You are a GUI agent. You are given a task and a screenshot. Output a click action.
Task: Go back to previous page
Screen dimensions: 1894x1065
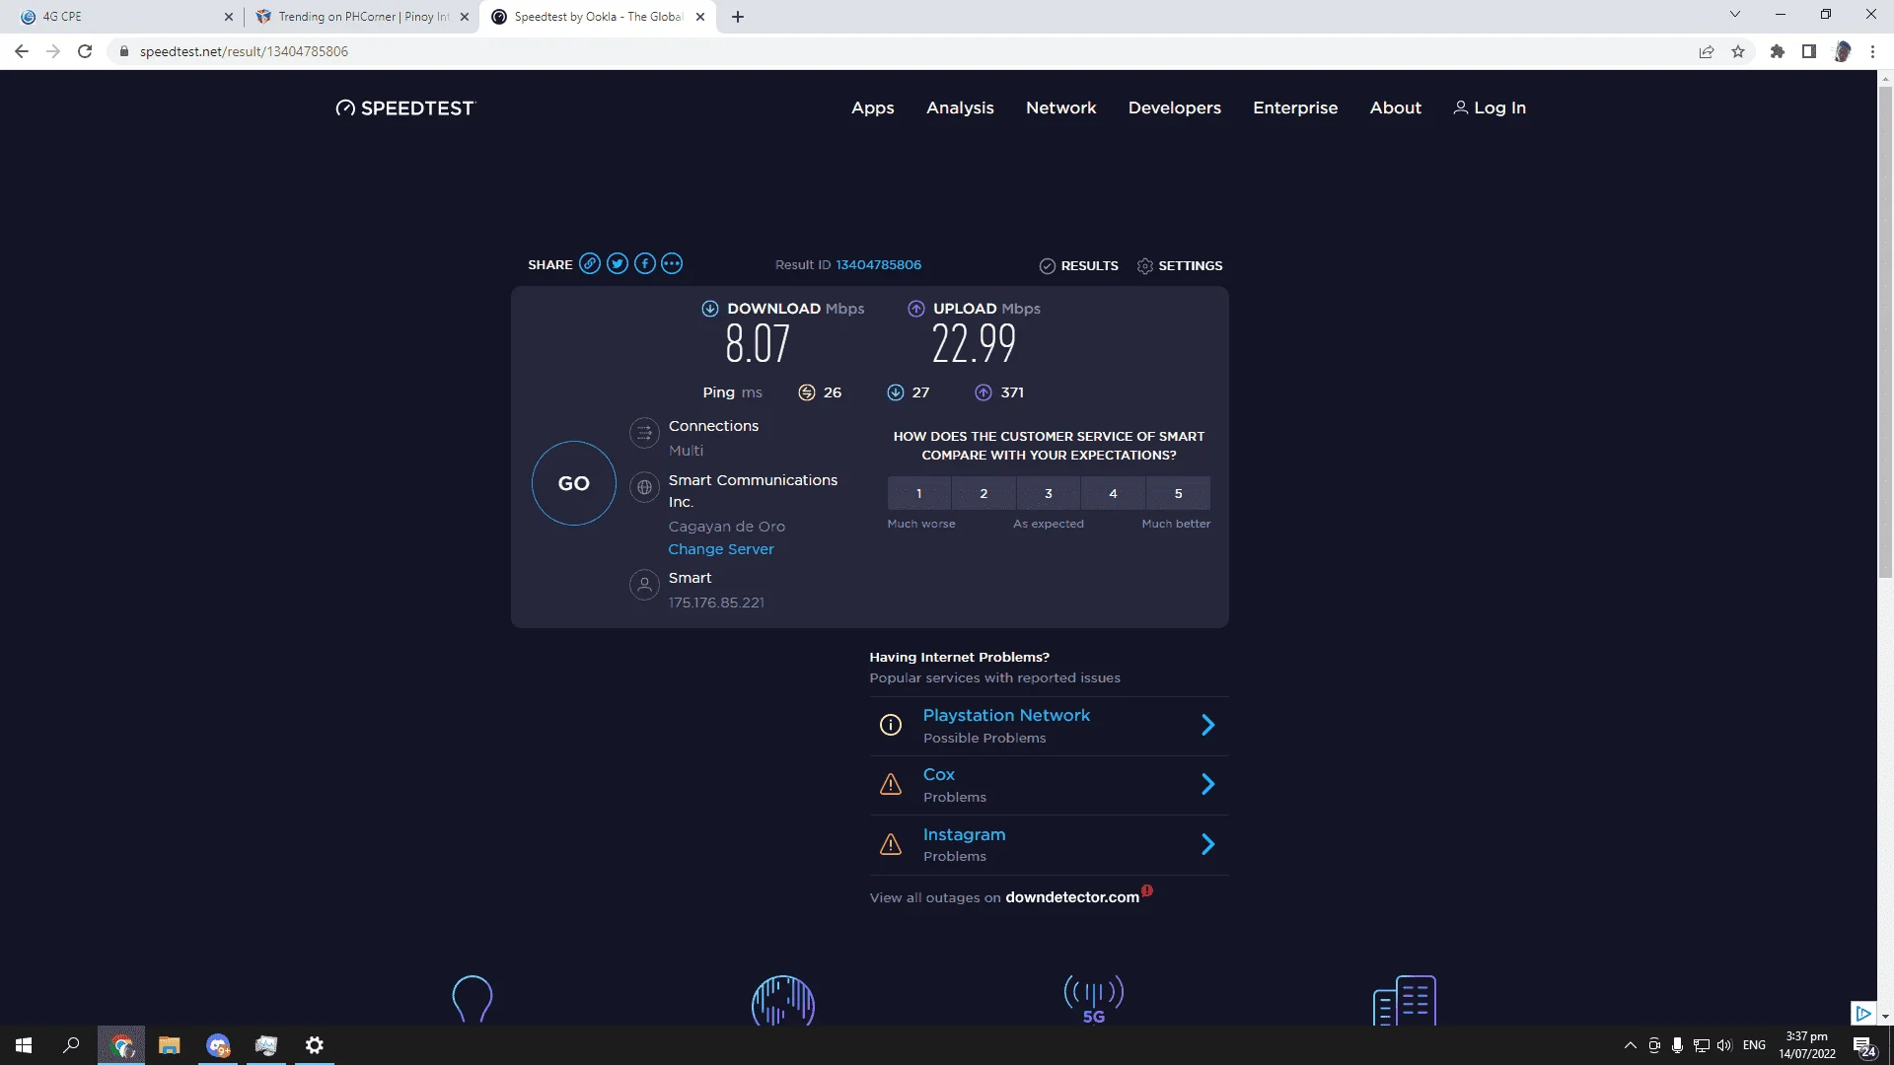click(x=22, y=51)
